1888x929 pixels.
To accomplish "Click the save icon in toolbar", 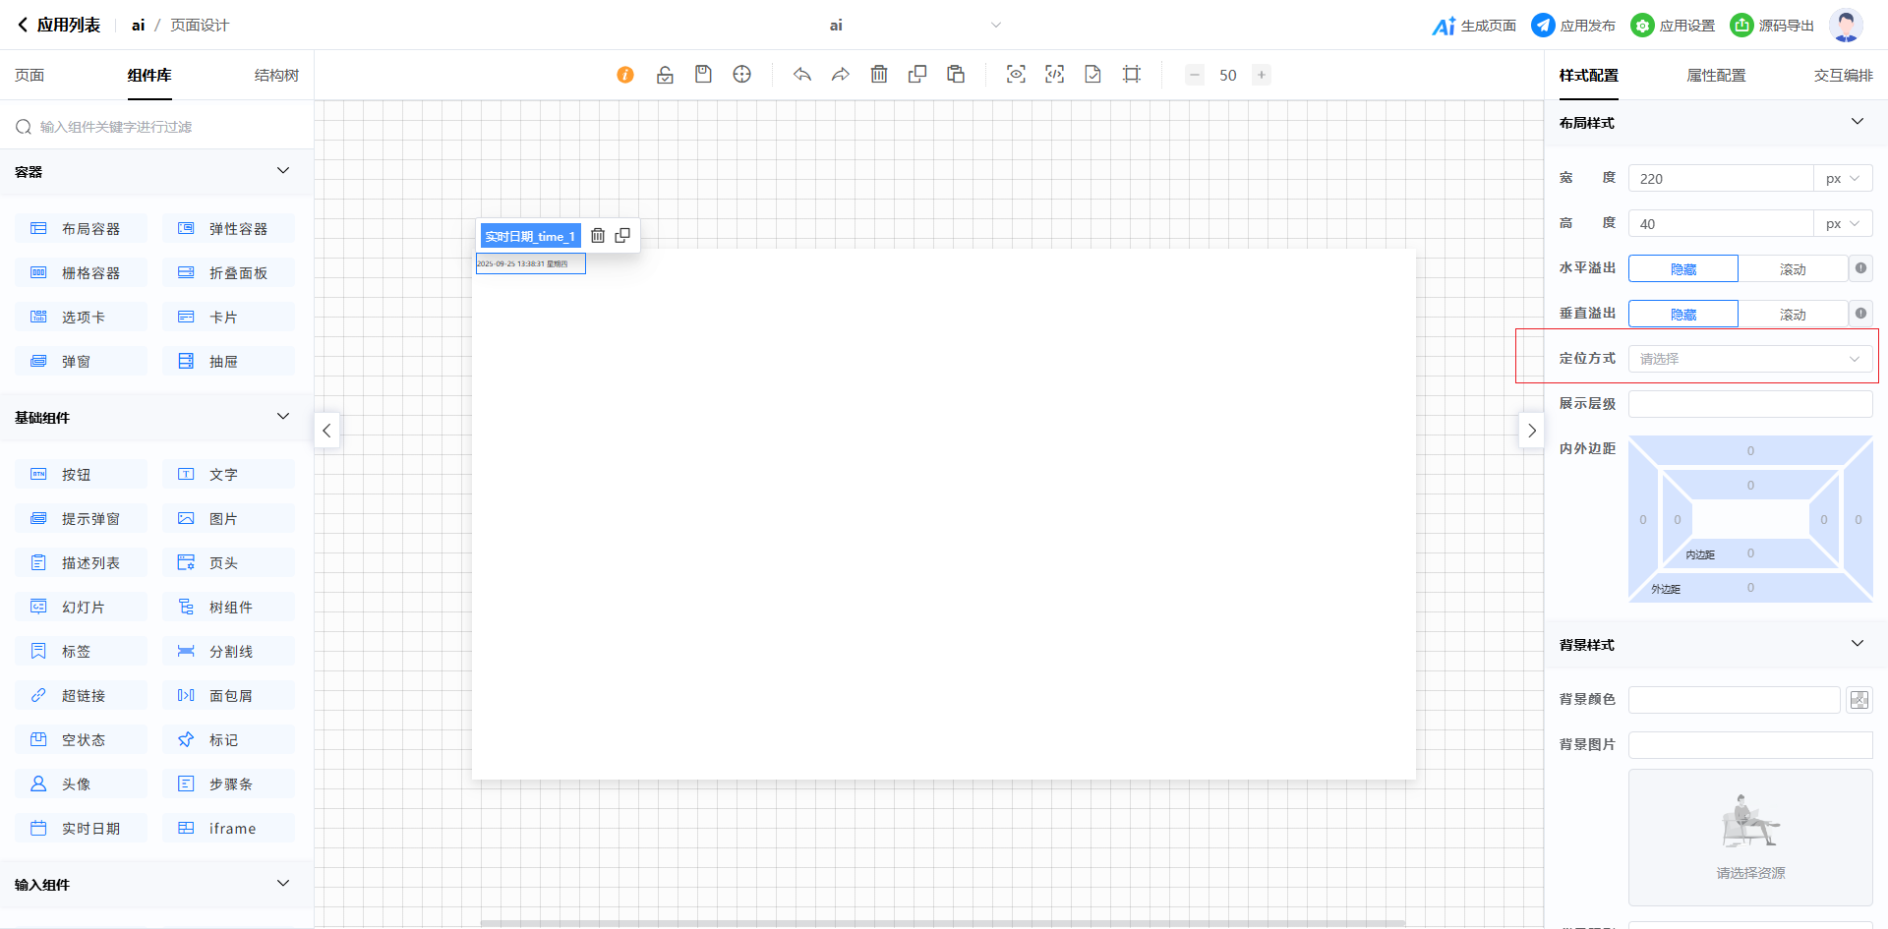I will (x=703, y=75).
